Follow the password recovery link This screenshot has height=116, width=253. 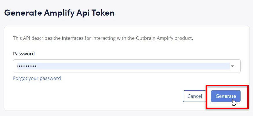point(37,78)
